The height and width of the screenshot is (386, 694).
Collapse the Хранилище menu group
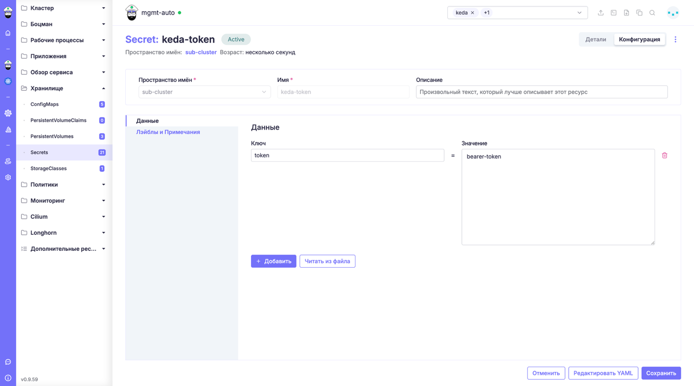pos(64,88)
